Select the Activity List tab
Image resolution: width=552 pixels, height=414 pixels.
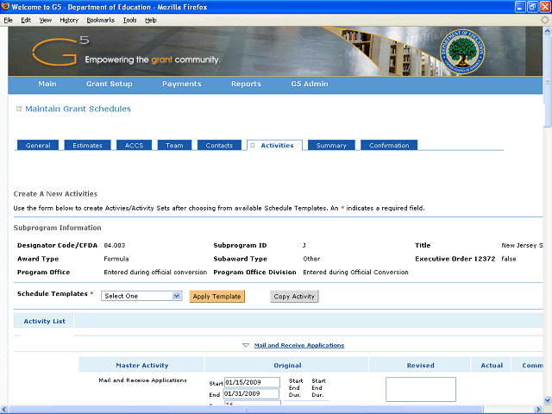(x=44, y=321)
